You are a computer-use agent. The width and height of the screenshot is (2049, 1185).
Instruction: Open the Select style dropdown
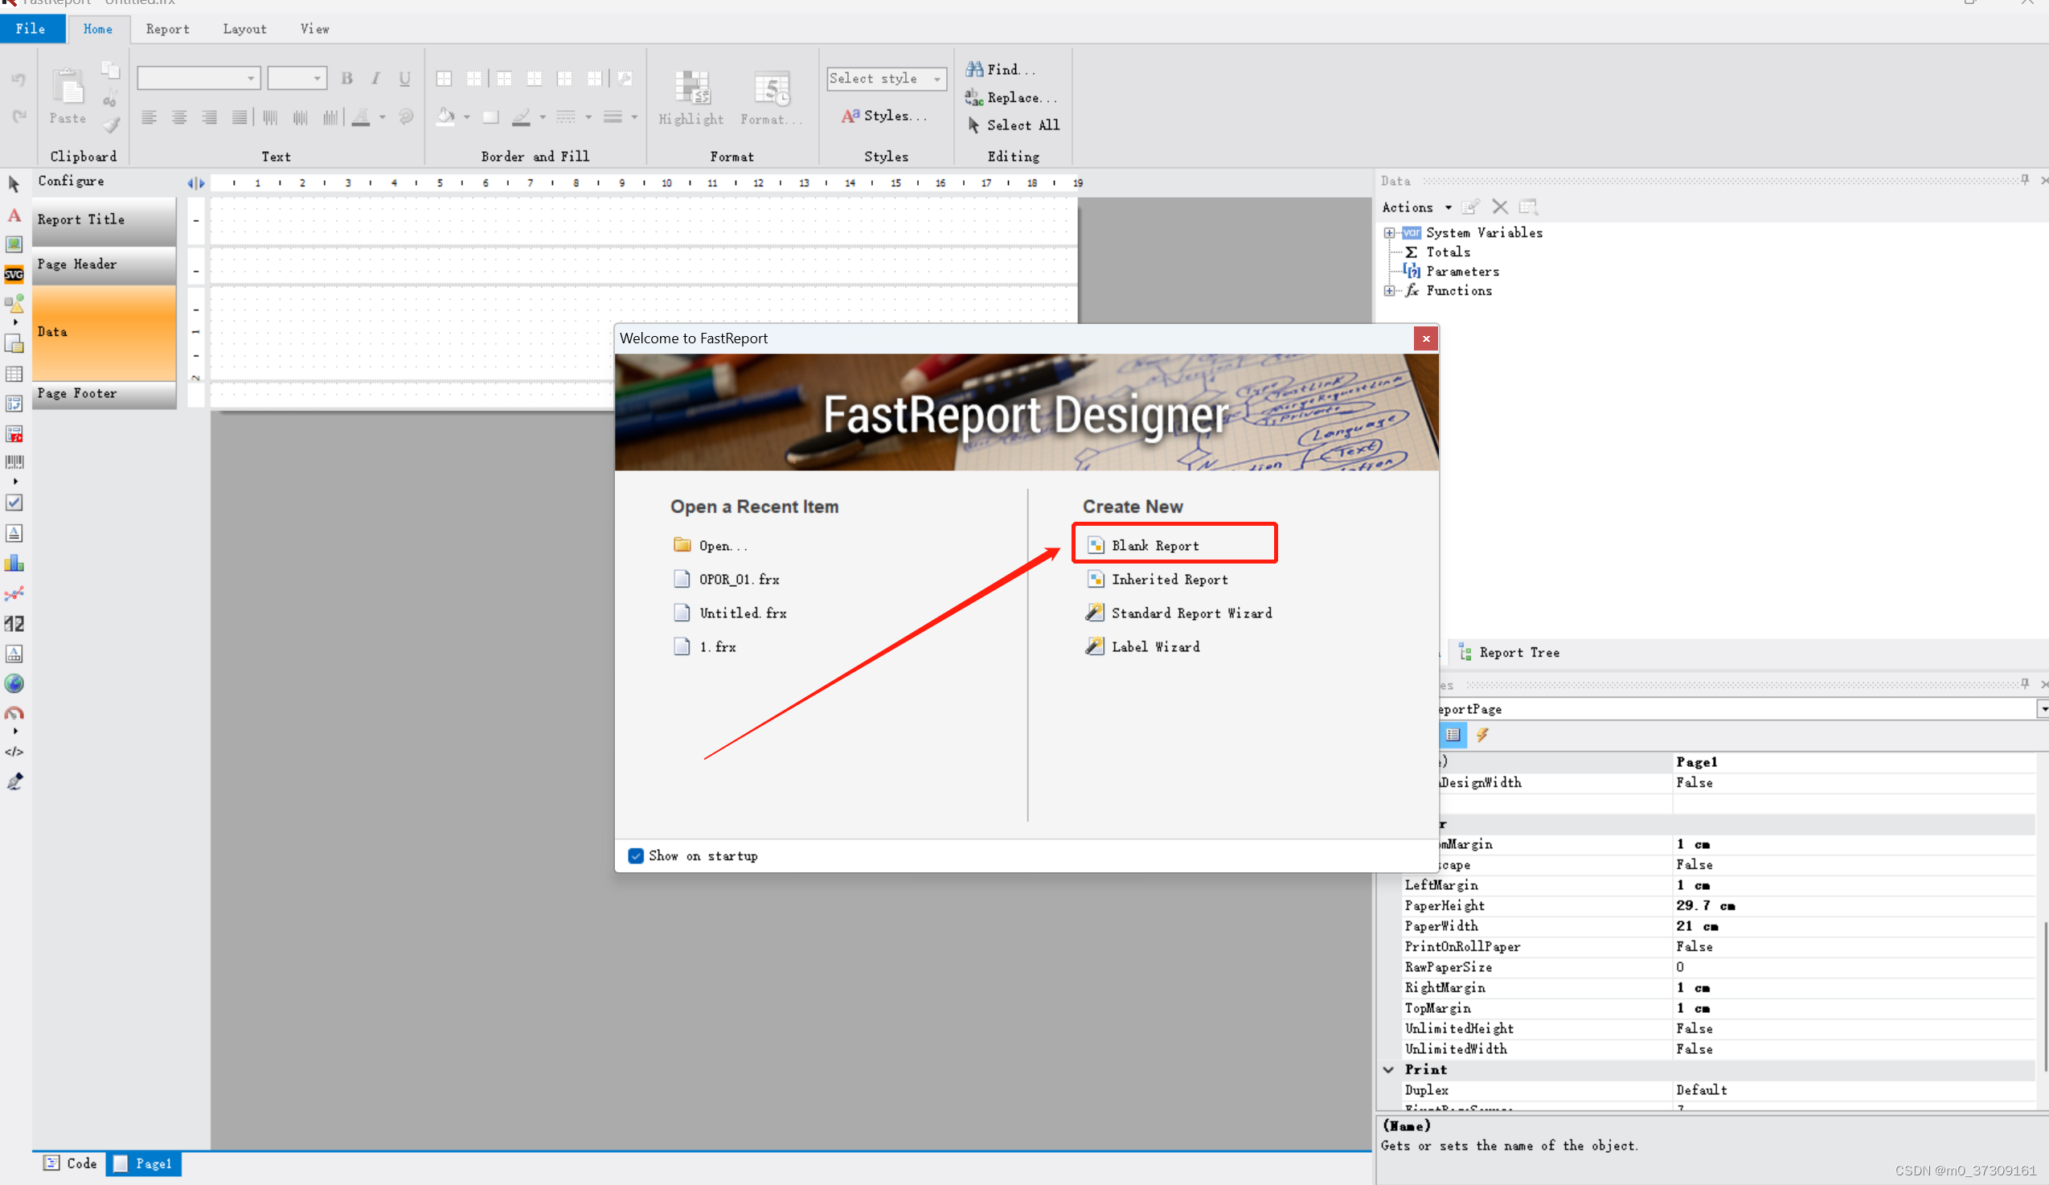(x=938, y=78)
